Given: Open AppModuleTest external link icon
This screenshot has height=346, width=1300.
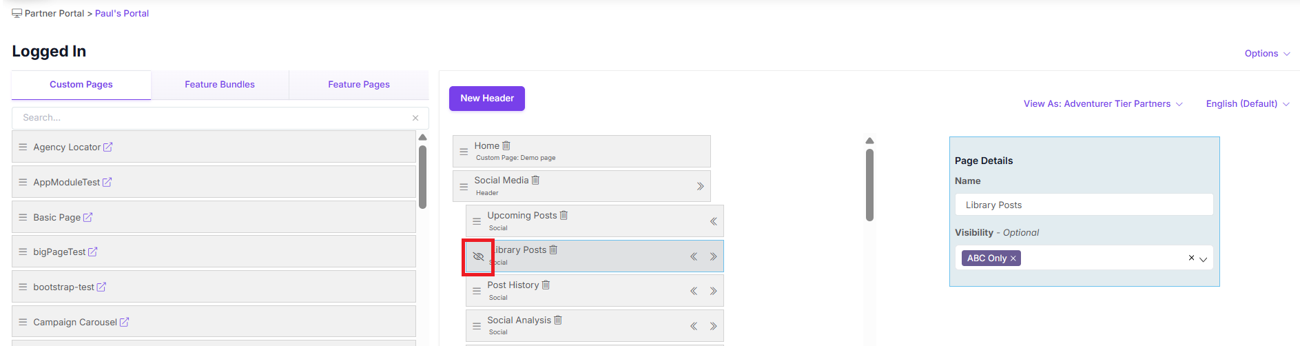Looking at the screenshot, I should click(107, 182).
